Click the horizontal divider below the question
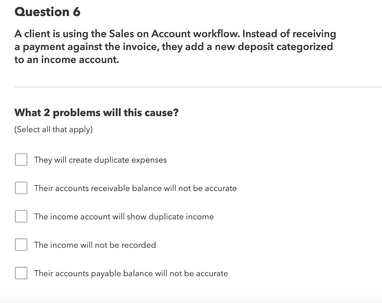The image size is (382, 303). (x=191, y=87)
